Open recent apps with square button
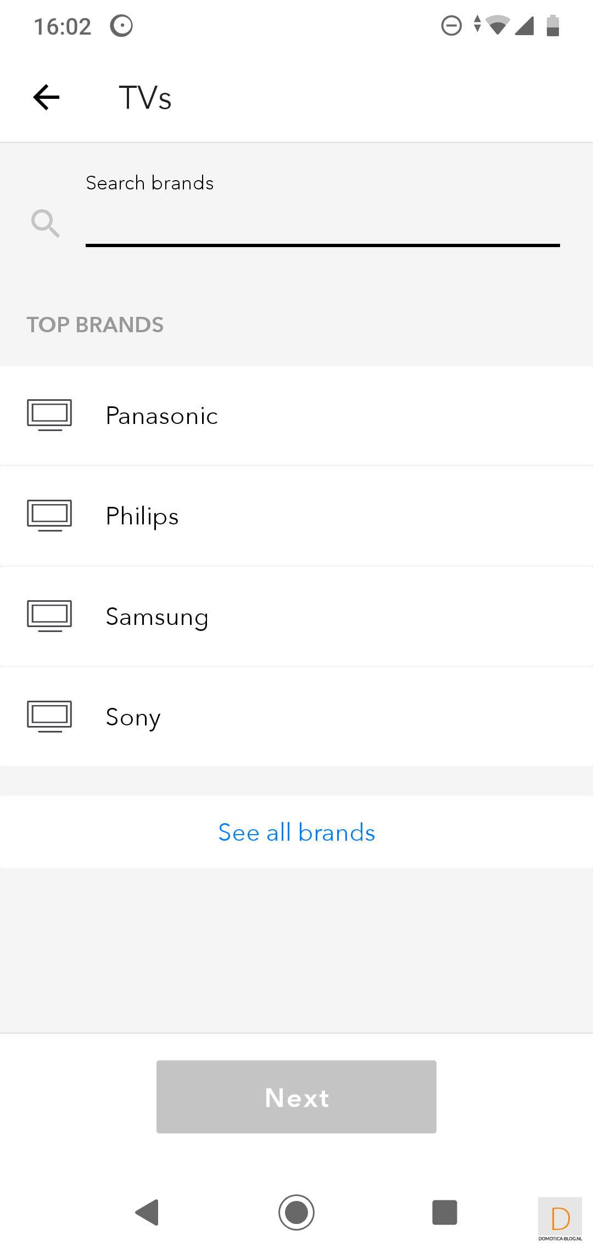This screenshot has height=1252, width=593. point(444,1212)
